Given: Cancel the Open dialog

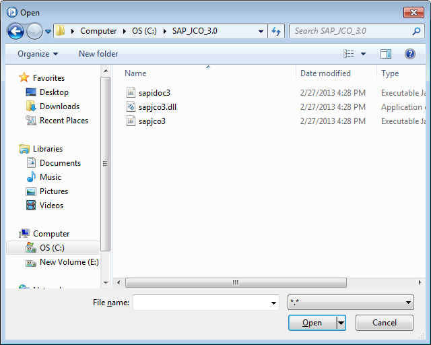Looking at the screenshot, I should click(x=384, y=323).
